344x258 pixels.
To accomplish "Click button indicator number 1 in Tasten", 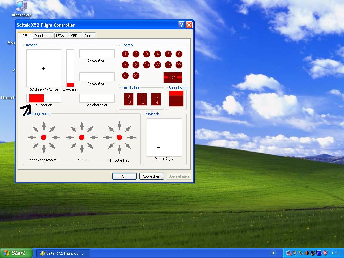I will coord(125,54).
